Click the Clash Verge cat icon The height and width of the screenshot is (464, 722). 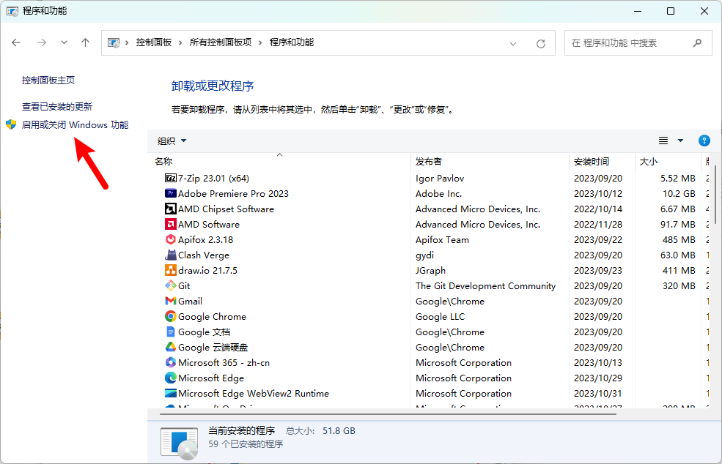tap(170, 255)
